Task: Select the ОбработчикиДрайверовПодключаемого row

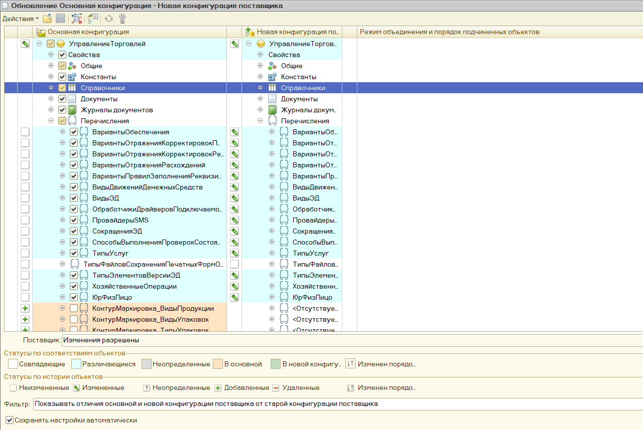Action: (x=157, y=209)
